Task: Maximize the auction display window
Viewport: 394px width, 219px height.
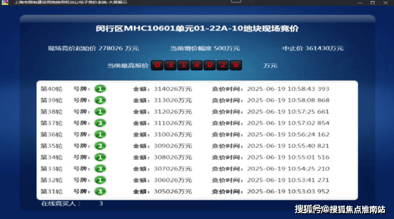Action: coord(373,3)
